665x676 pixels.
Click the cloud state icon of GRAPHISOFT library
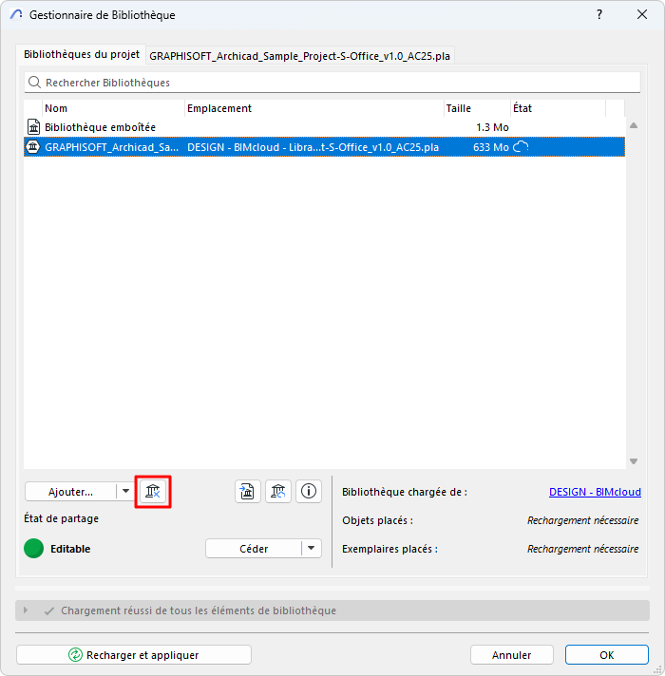click(x=521, y=147)
